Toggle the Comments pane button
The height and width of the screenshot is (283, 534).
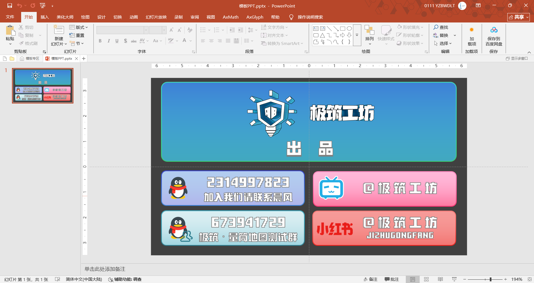(x=392, y=279)
